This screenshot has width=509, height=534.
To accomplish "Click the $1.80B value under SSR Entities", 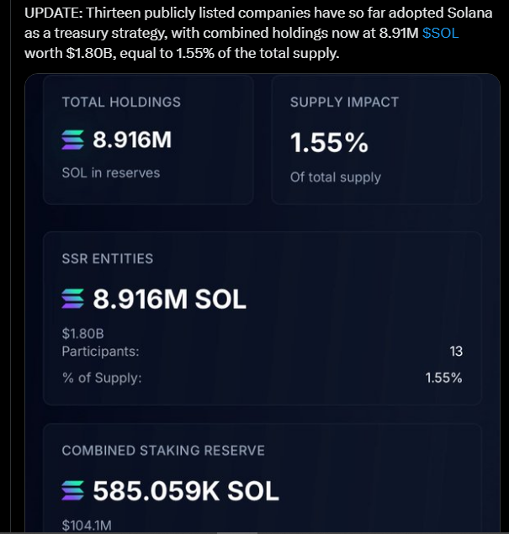I will point(82,334).
